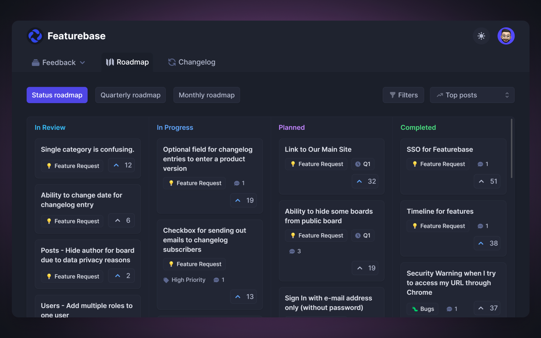This screenshot has height=338, width=541.
Task: Open 'Timeline for features' post
Action: click(440, 211)
